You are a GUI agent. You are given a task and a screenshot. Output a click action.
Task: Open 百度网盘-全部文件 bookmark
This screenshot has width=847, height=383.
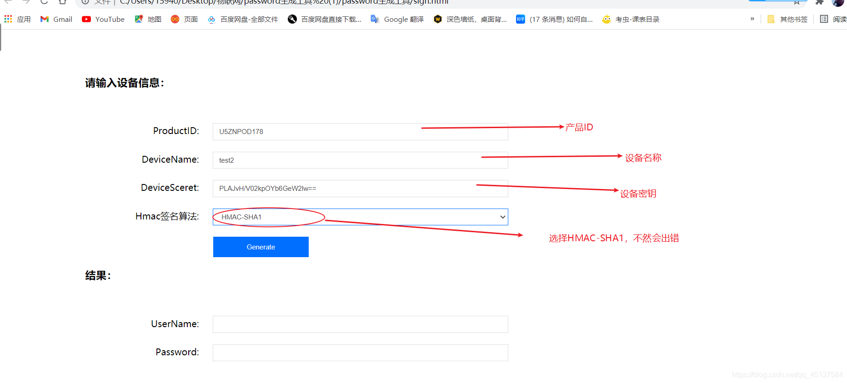pyautogui.click(x=243, y=19)
